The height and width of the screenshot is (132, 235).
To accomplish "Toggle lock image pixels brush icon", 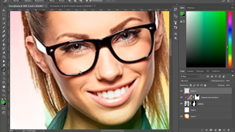I will tap(194, 85).
